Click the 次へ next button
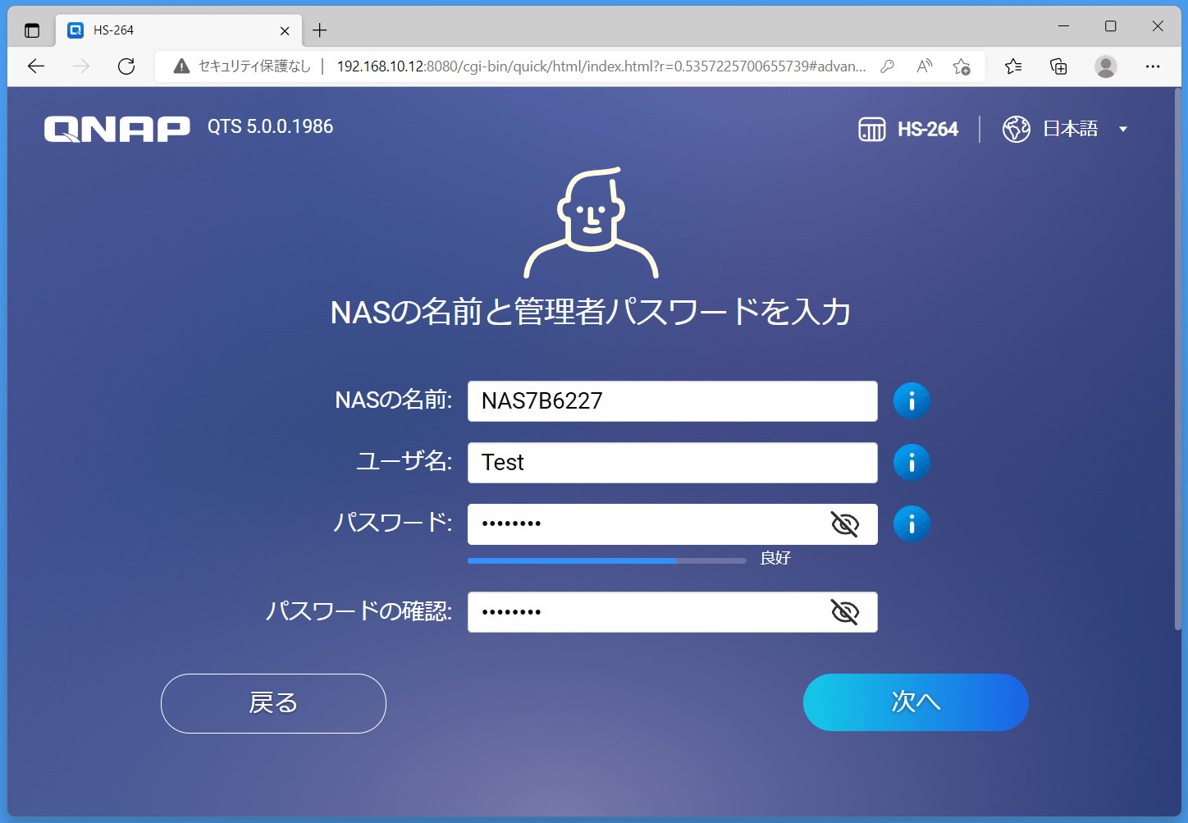Image resolution: width=1188 pixels, height=823 pixels. (916, 702)
